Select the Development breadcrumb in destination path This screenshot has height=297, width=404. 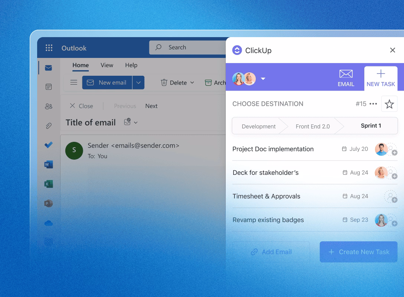tap(258, 126)
